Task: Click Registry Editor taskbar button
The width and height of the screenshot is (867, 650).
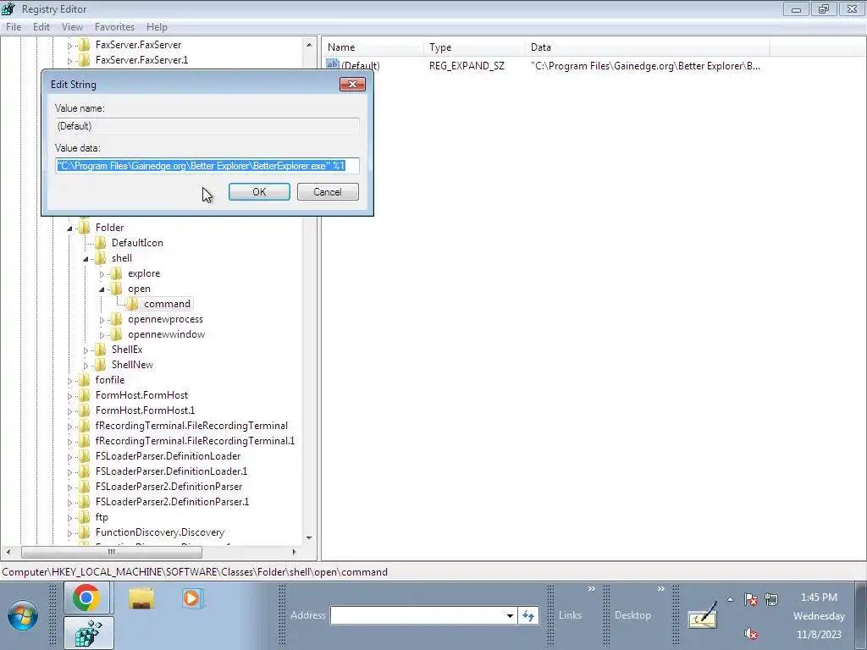Action: (x=88, y=633)
